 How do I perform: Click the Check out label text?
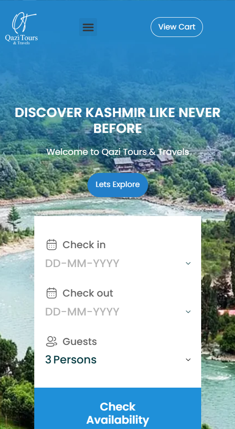coord(88,293)
